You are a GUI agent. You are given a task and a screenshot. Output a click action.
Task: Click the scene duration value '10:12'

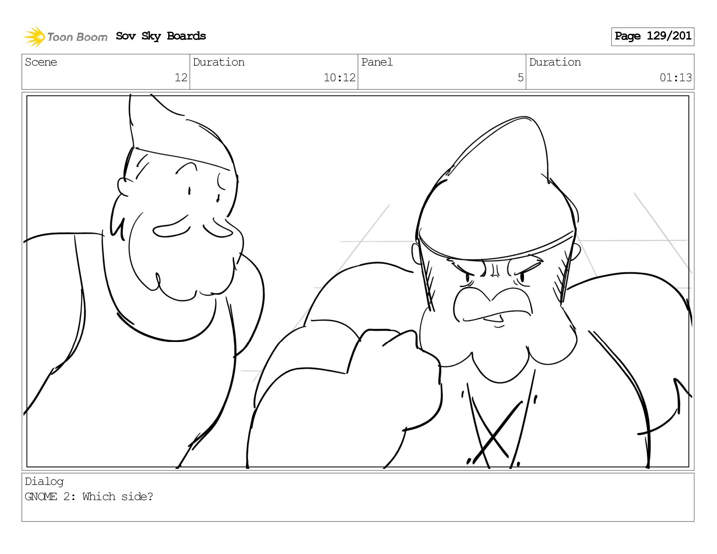coord(339,78)
